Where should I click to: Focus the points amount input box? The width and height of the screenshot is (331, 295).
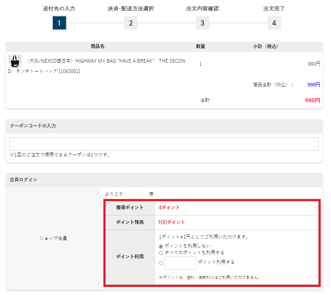[180, 263]
